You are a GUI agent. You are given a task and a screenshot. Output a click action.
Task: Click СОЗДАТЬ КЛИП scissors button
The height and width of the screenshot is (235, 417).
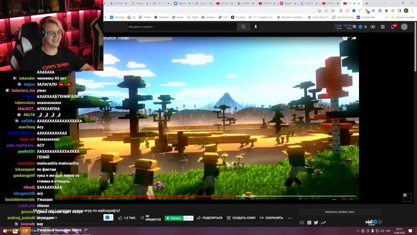[x=241, y=217]
